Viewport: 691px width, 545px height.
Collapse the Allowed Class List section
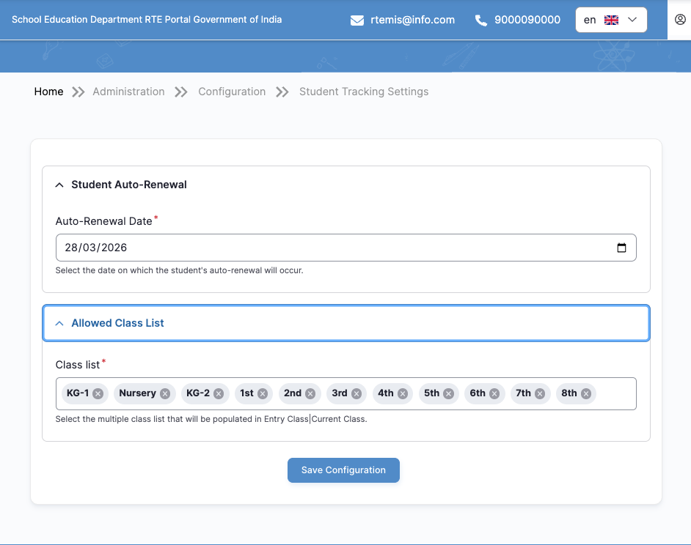tap(60, 323)
